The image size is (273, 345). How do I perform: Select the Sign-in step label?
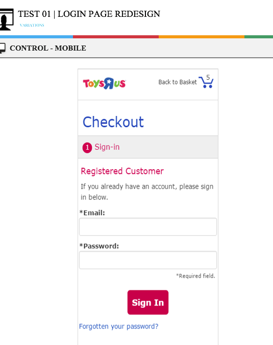coord(107,147)
